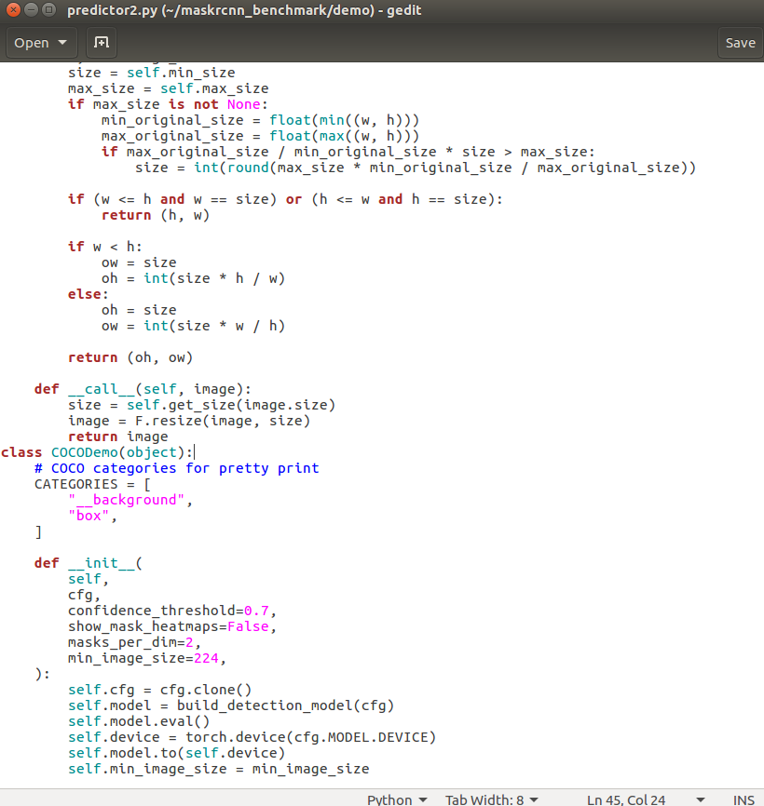Click the '"box",' category string

coord(92,516)
